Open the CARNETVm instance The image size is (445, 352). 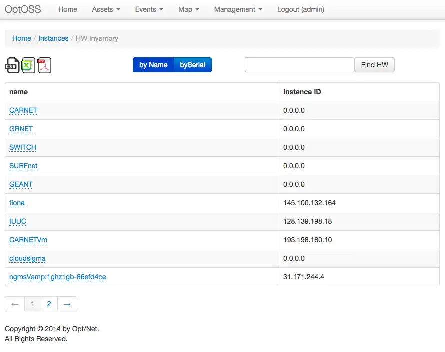point(28,240)
